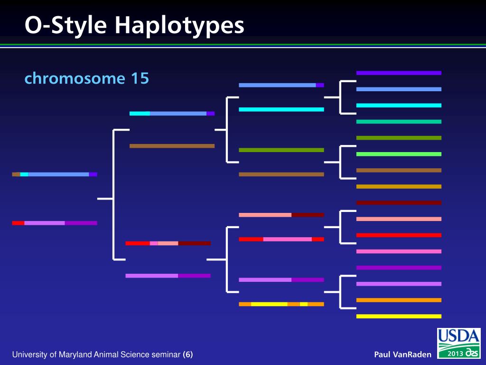The height and width of the screenshot is (365, 486).
Task: Click the orange-and-yellow striped haplotype bar
Action: (281, 304)
